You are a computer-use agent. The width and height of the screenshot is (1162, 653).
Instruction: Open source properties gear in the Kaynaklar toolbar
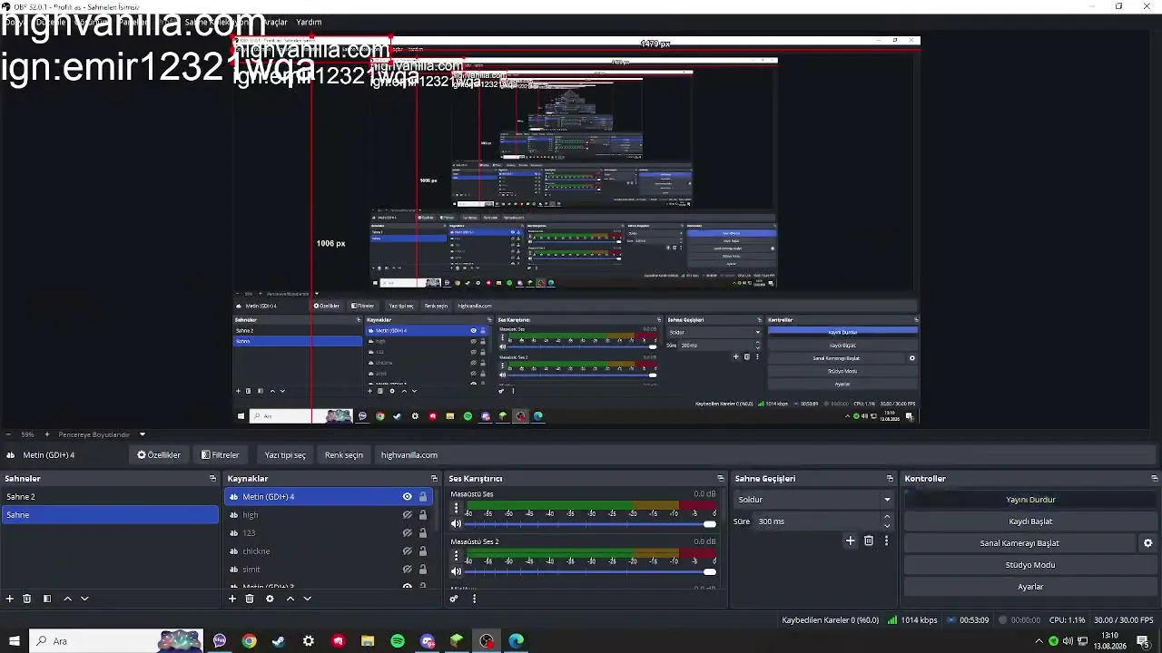point(270,599)
